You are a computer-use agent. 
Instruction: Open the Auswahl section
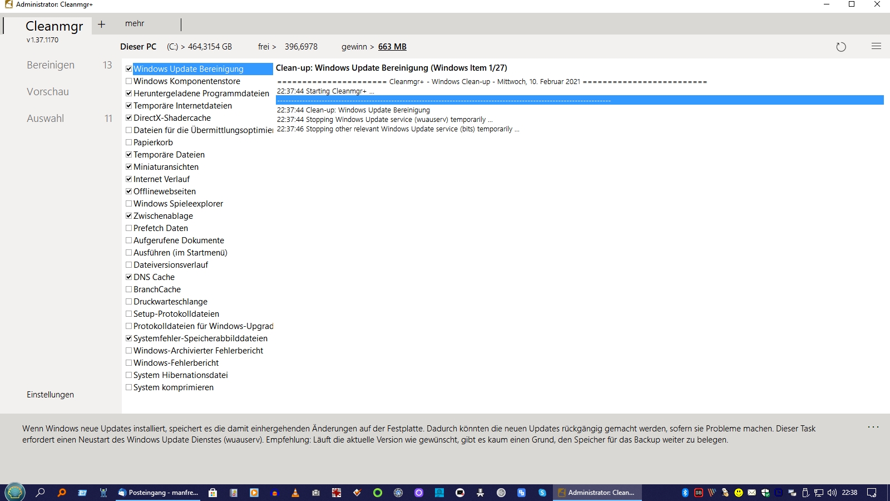pos(45,119)
